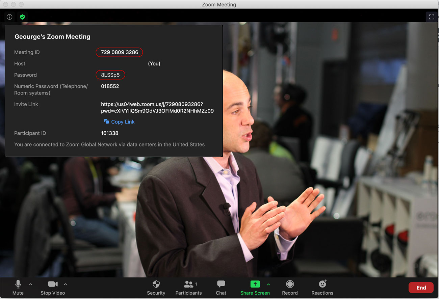Screen dimensions: 439x299
Task: Start sharing with Share Screen
Action: click(x=255, y=288)
